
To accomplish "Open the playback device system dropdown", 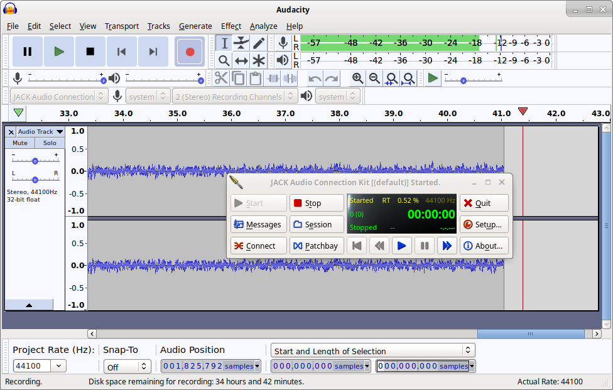I will [337, 96].
